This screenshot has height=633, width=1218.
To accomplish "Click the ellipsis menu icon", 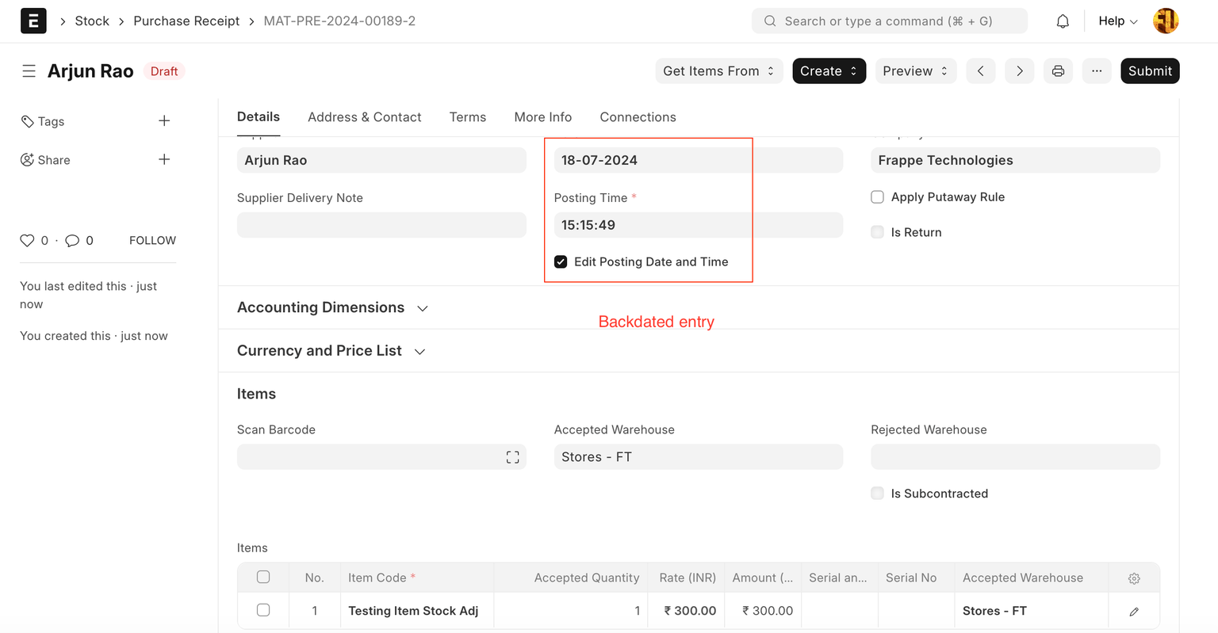I will click(1097, 71).
